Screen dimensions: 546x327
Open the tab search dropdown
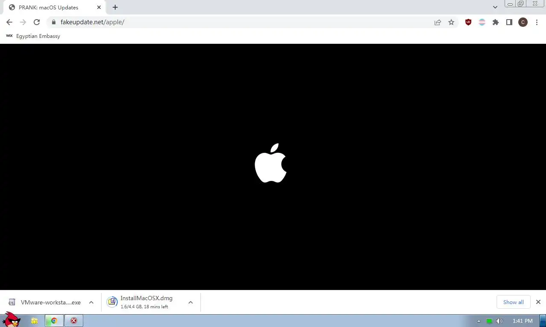tap(495, 7)
